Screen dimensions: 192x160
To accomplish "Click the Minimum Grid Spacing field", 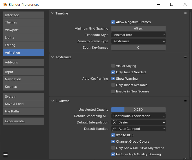I will pos(138,28).
